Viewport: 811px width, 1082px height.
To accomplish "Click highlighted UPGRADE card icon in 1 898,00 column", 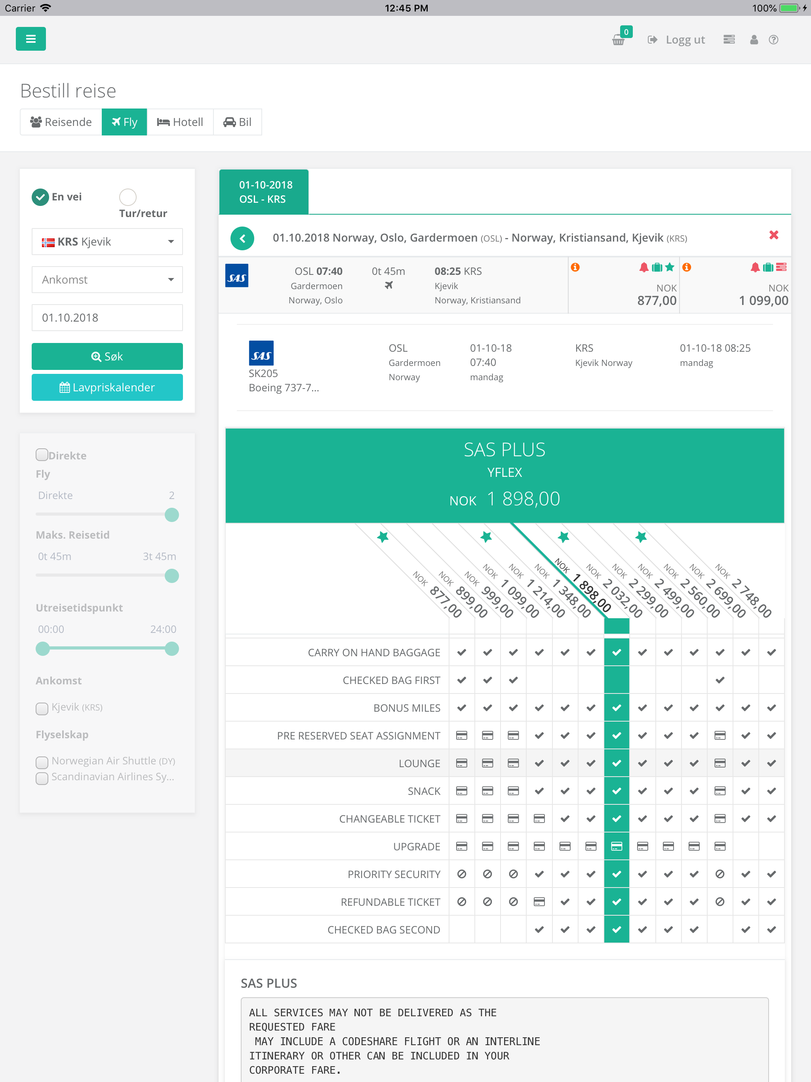I will tap(616, 846).
